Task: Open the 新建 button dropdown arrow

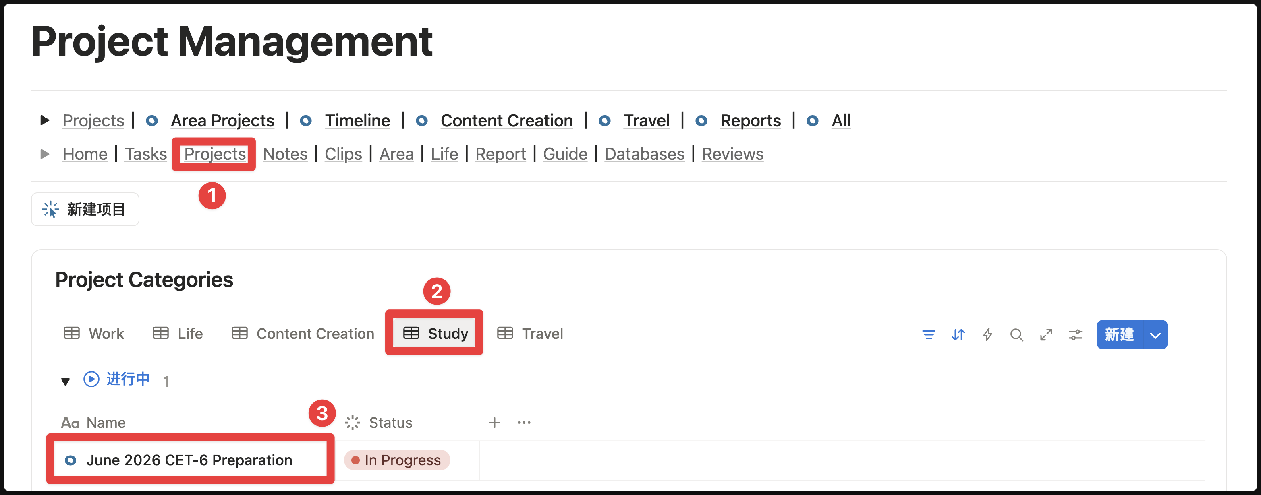Action: pyautogui.click(x=1155, y=335)
